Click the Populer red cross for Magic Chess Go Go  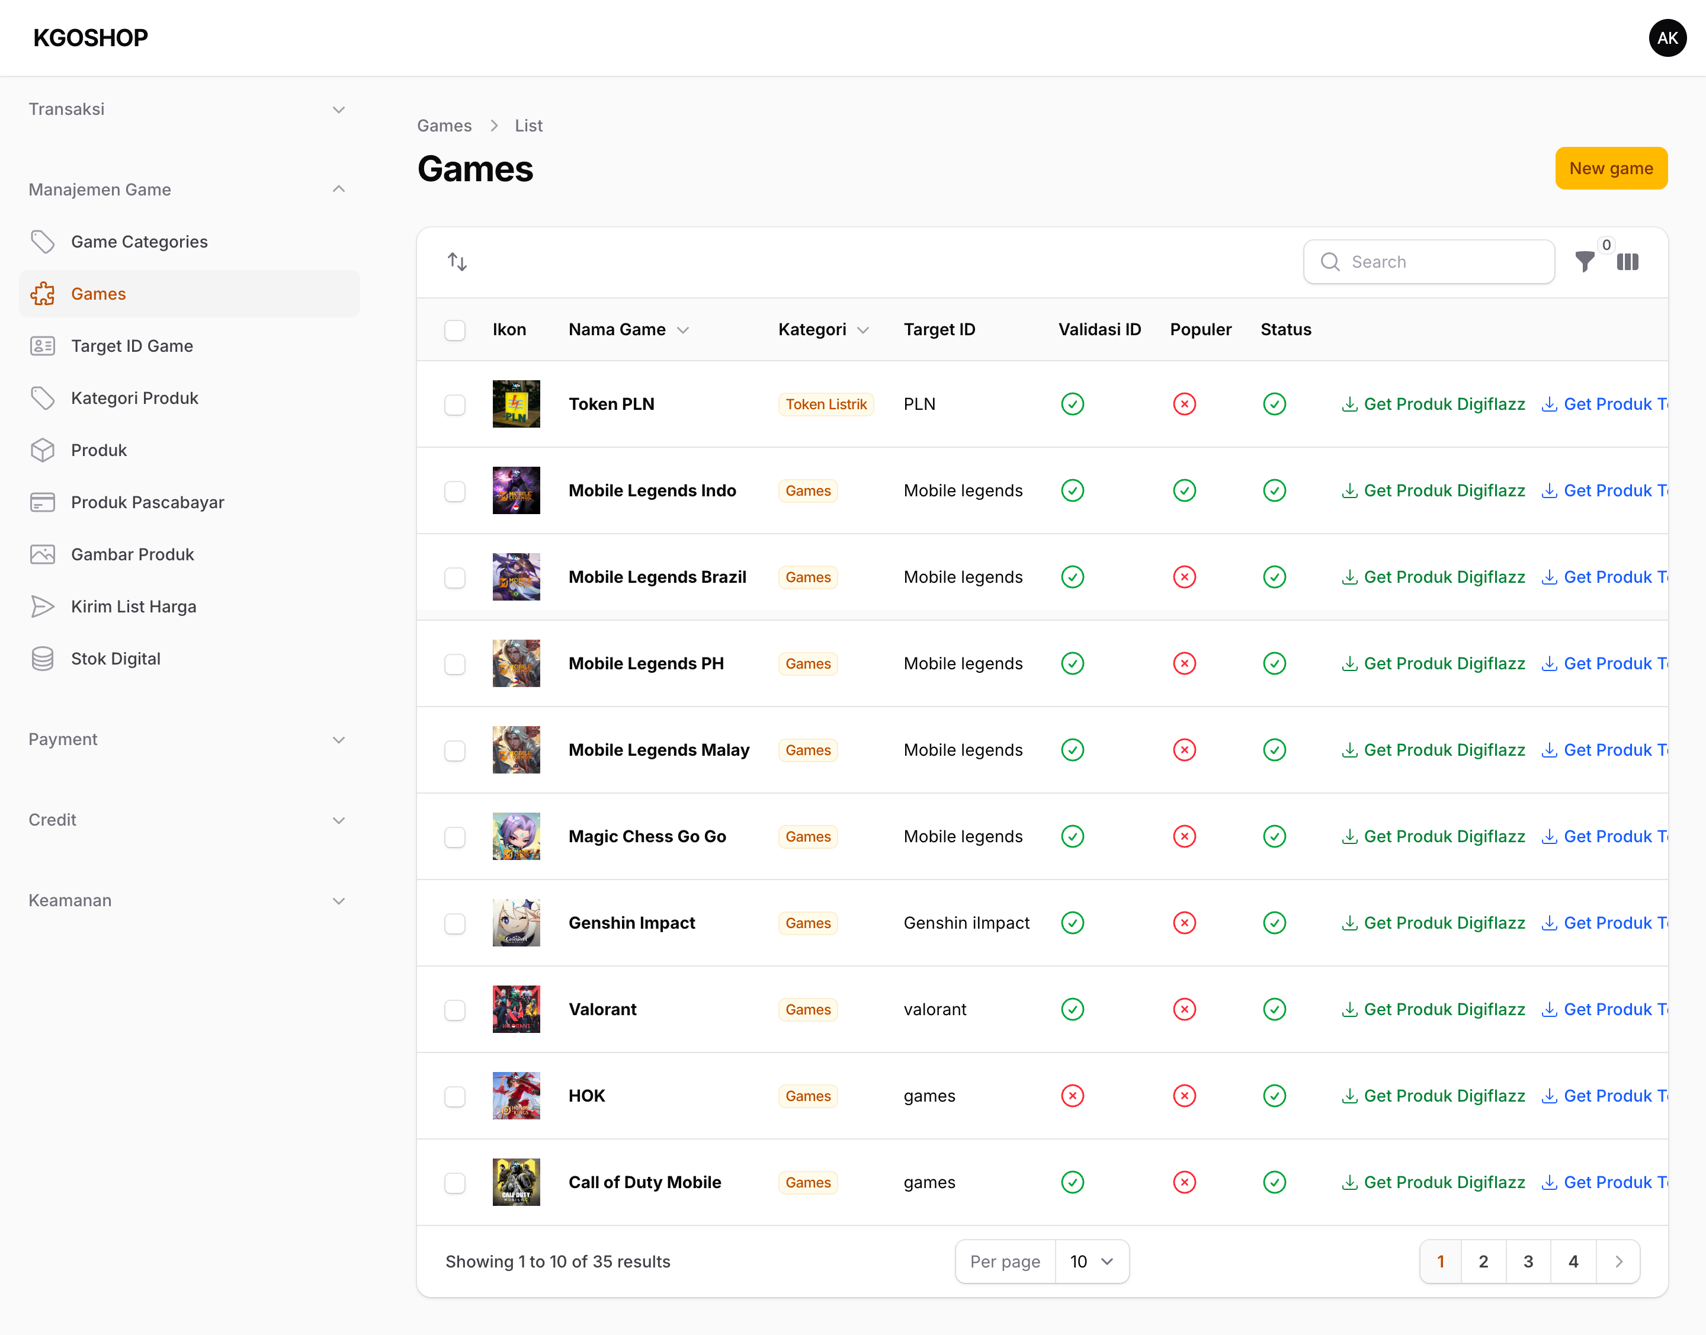coord(1185,836)
